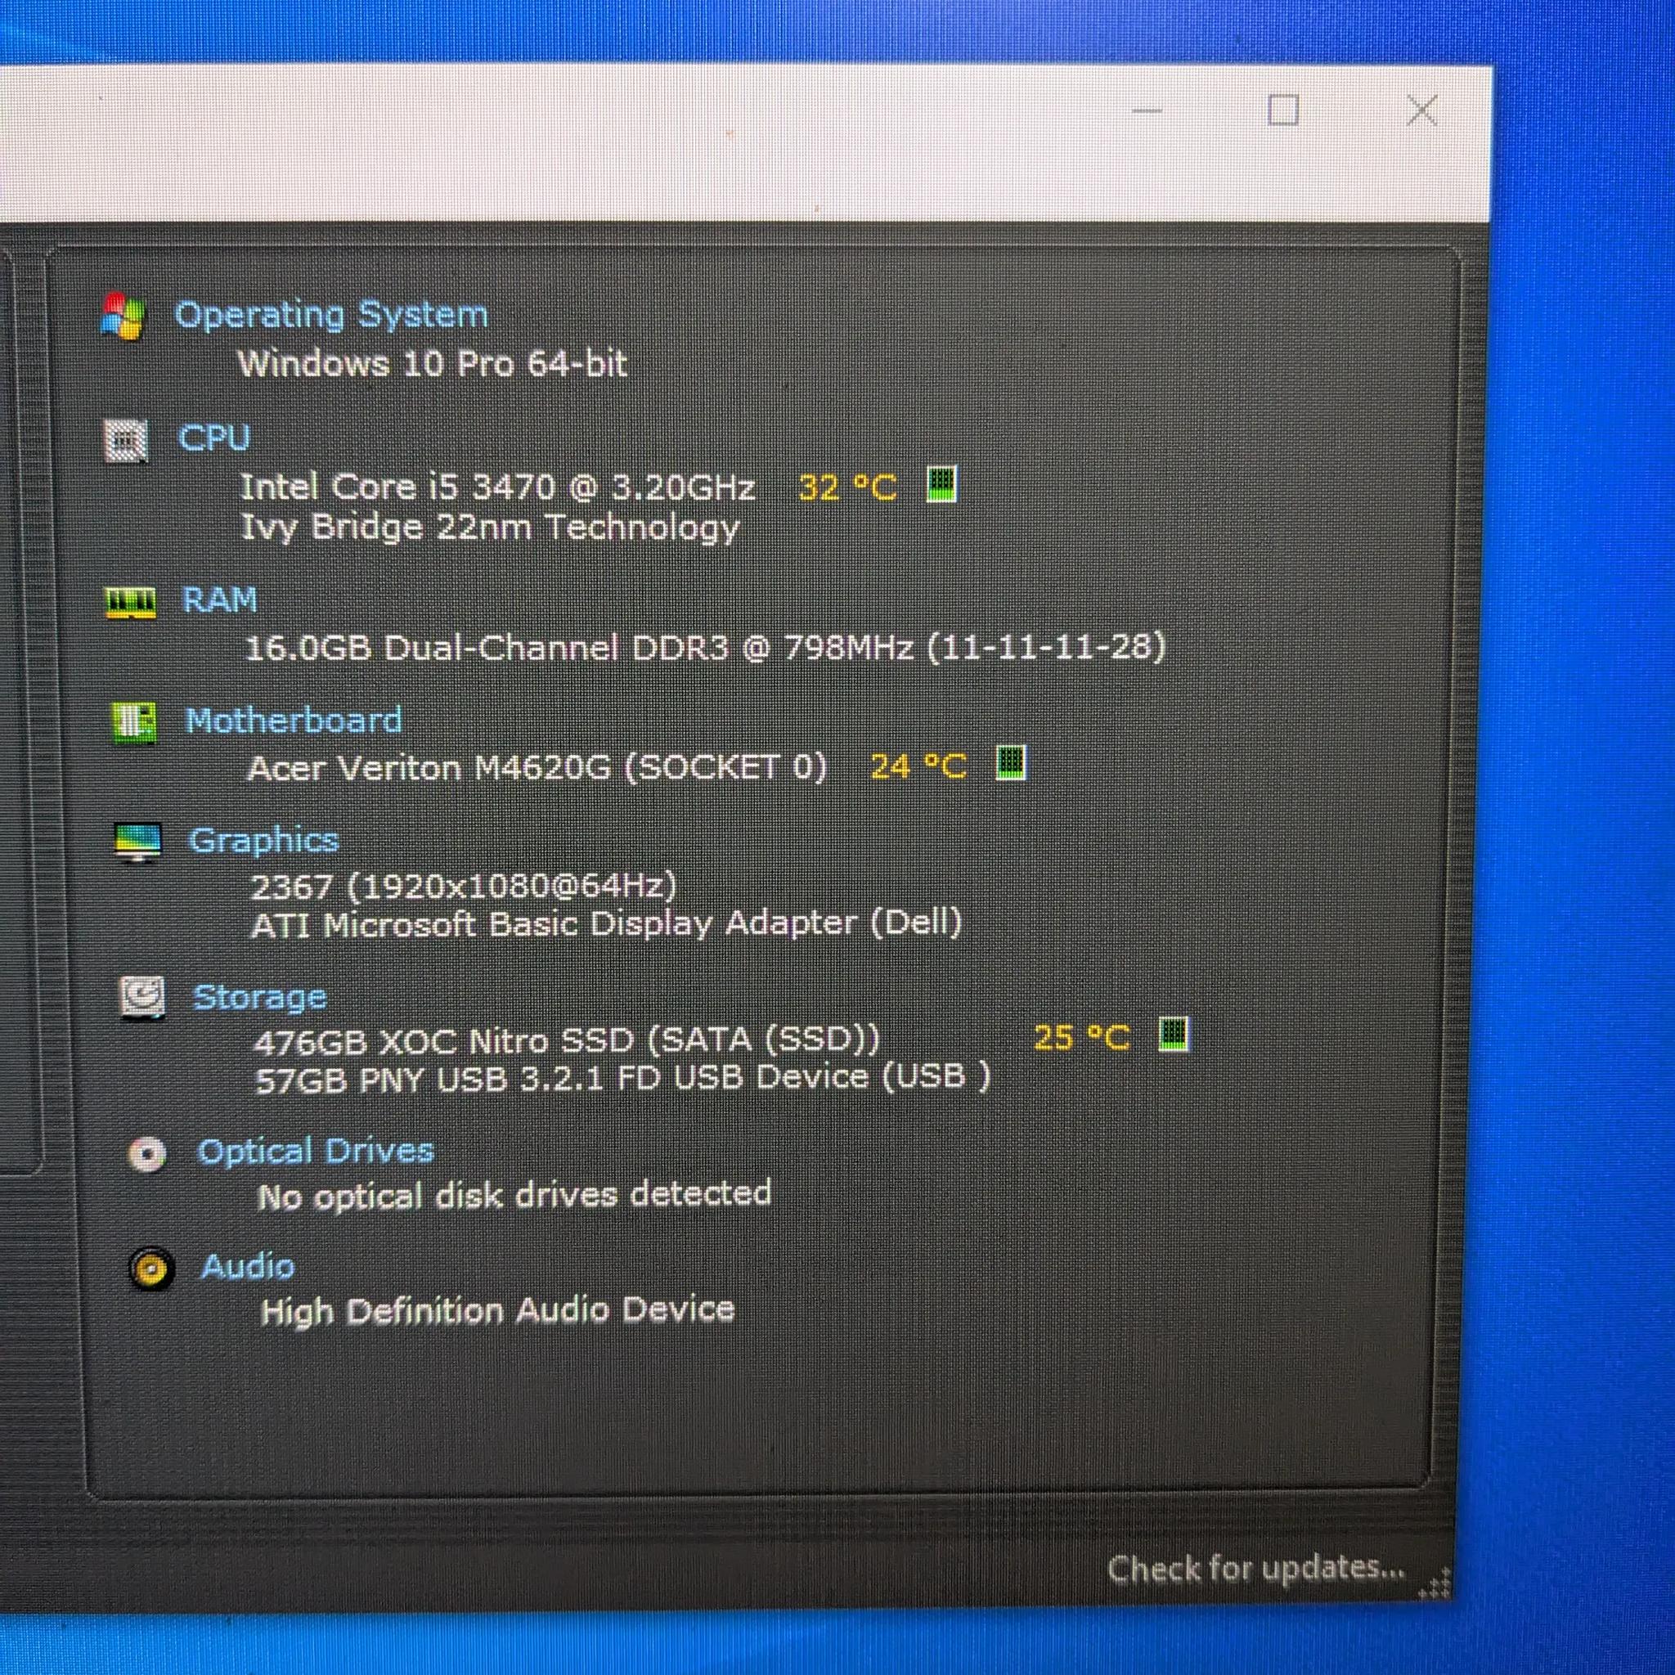This screenshot has height=1675, width=1675.
Task: Click the Graphics monitor icon
Action: click(138, 842)
